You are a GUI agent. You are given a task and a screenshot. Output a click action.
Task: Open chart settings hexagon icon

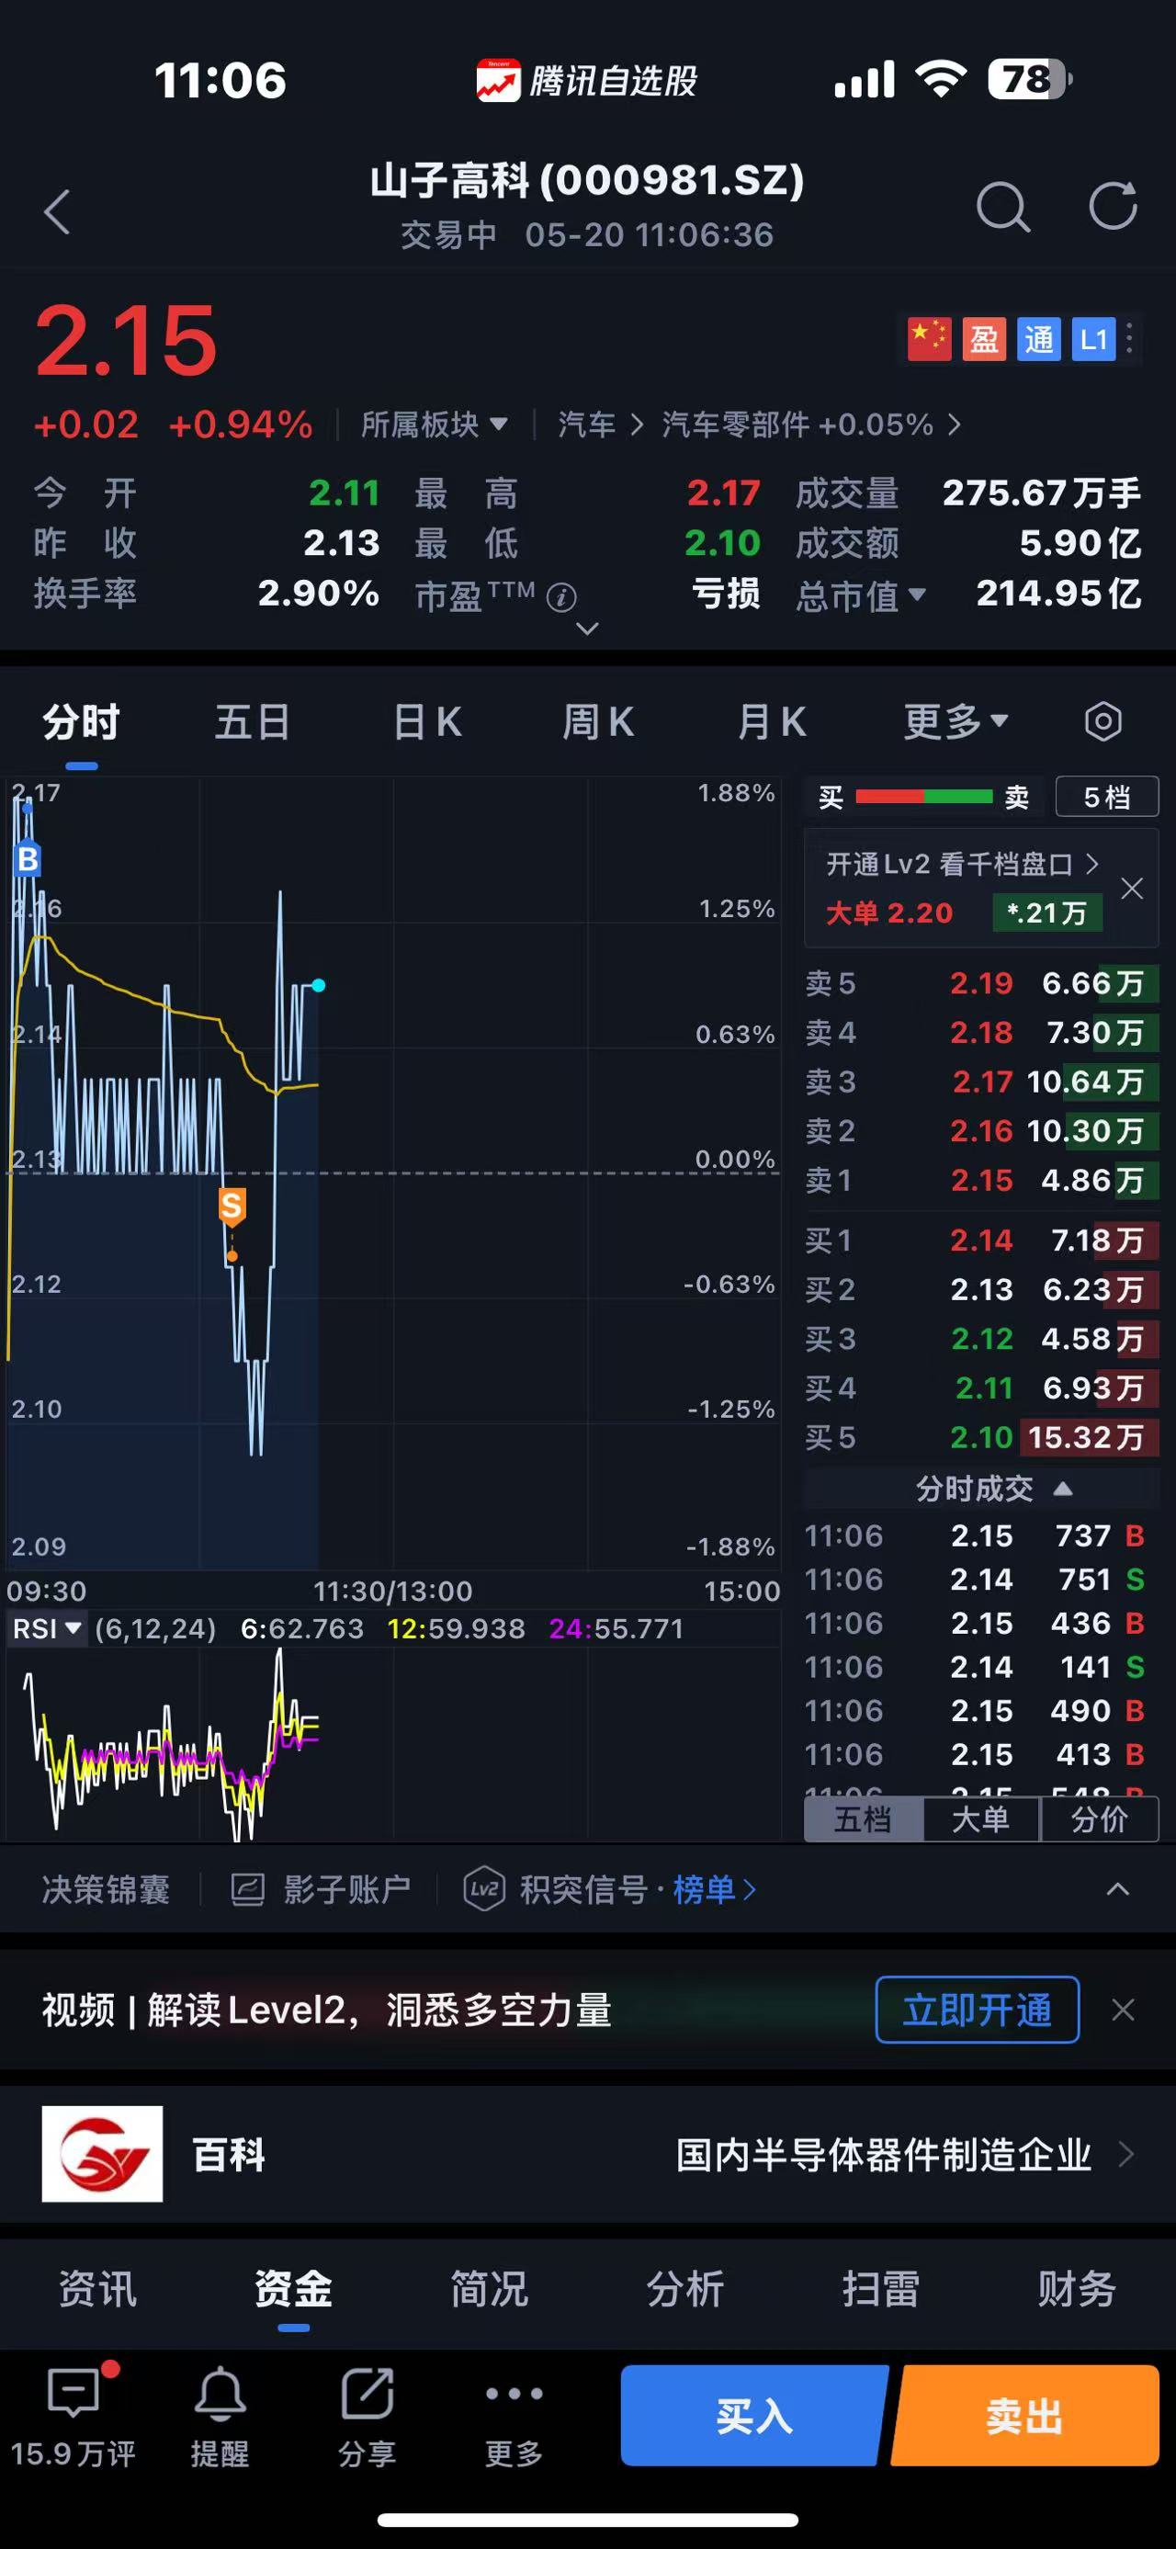[x=1102, y=721]
